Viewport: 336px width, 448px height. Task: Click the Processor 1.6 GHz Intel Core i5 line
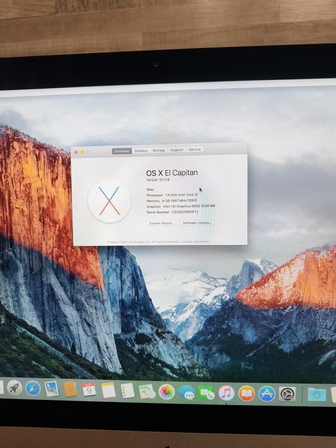tap(172, 195)
